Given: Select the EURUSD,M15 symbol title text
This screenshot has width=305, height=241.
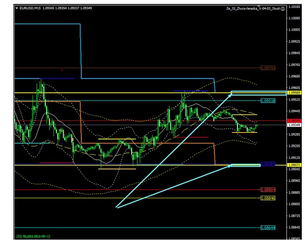Looking at the screenshot, I should click(30, 8).
